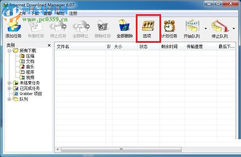Expand the 队列 tree node

tap(9, 99)
